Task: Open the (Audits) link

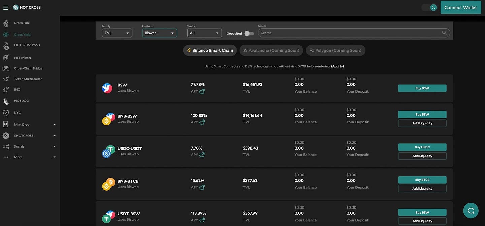Action: pos(337,66)
